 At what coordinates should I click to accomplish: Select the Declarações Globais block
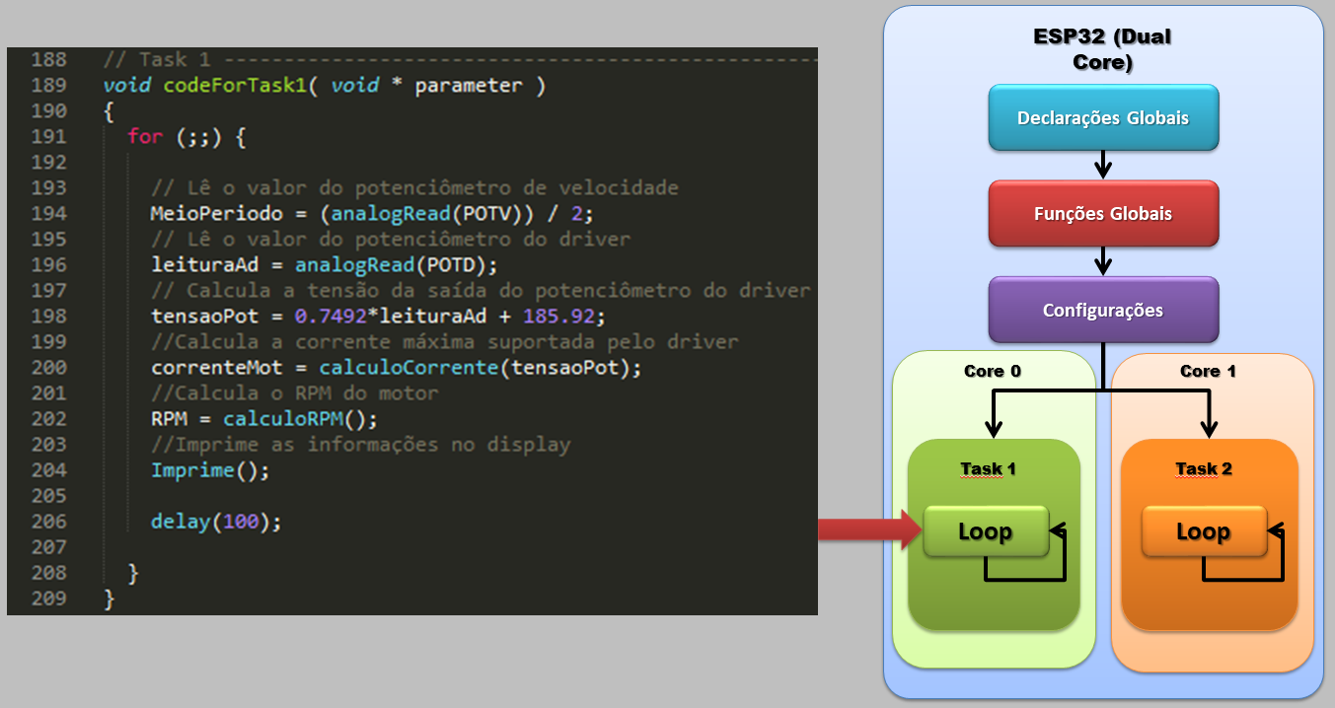1103,118
